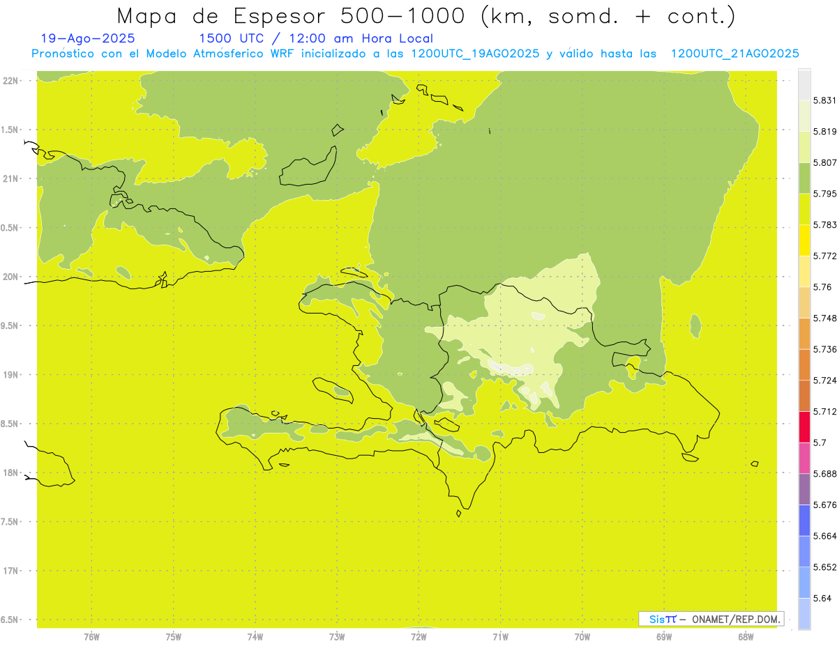This screenshot has width=837, height=646.
Task: Pick the purple swatch between 5.676 and 5.688
Action: [x=804, y=489]
